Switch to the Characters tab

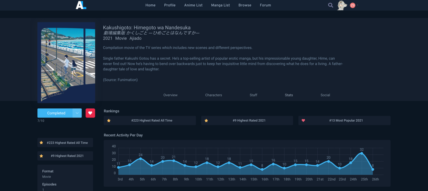[214, 95]
